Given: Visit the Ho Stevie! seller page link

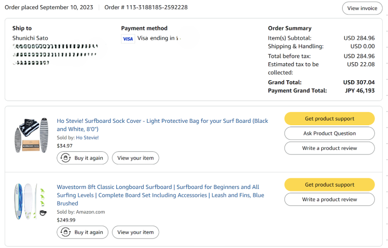Looking at the screenshot, I should click(87, 137).
